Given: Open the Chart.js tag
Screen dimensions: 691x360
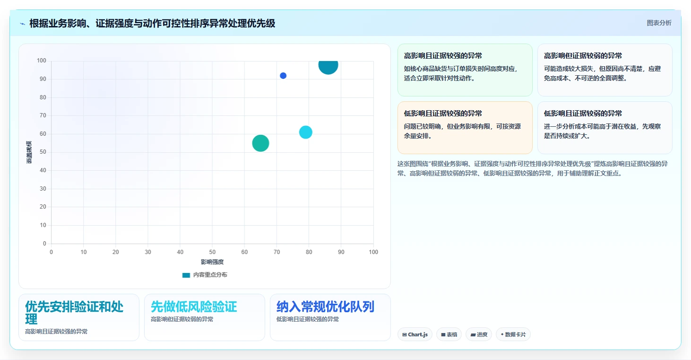Looking at the screenshot, I should pos(415,334).
